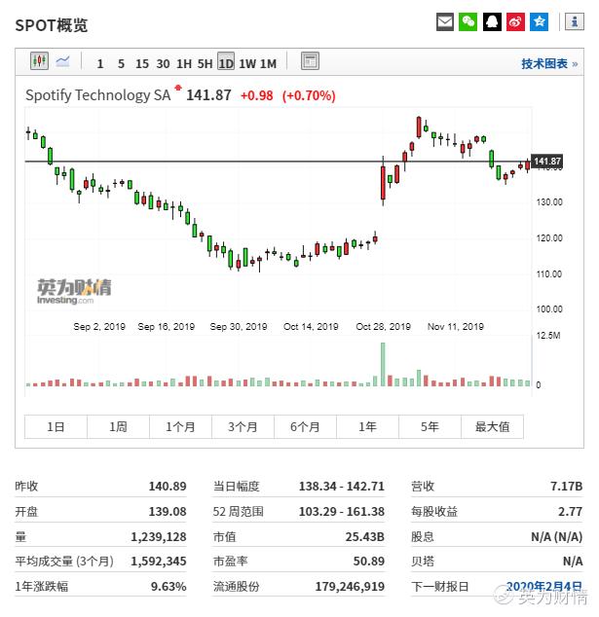Share to WeChat with green icon

tap(468, 21)
